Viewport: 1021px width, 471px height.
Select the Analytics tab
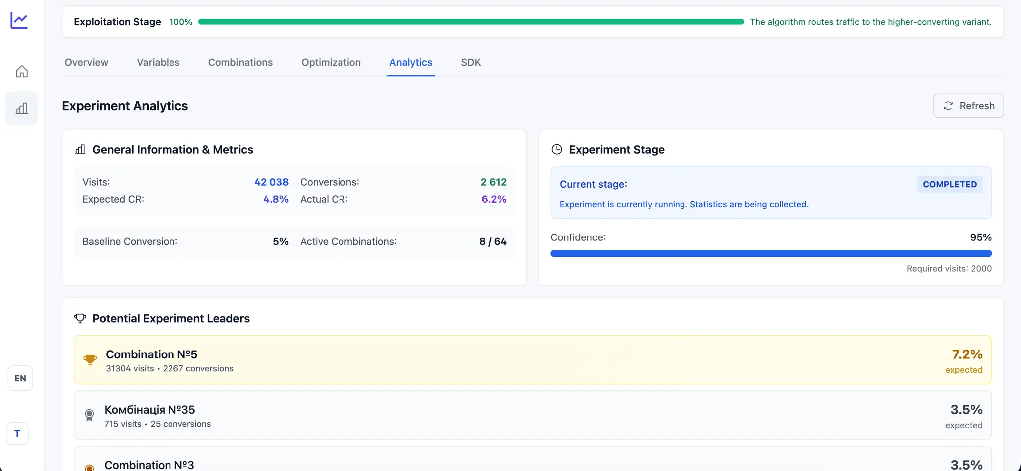[411, 62]
